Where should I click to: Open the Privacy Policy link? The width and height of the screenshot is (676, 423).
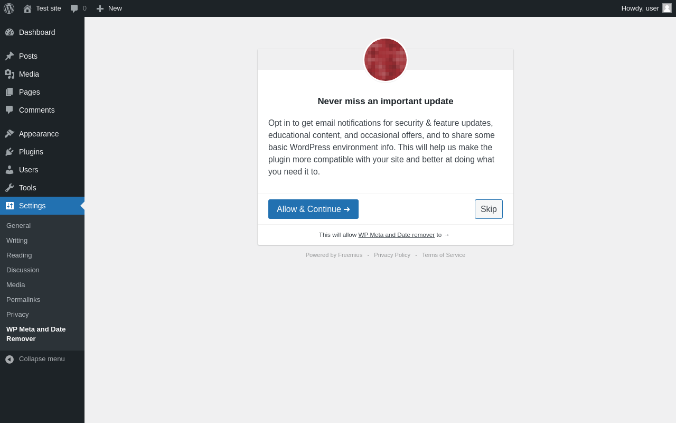[x=392, y=255]
